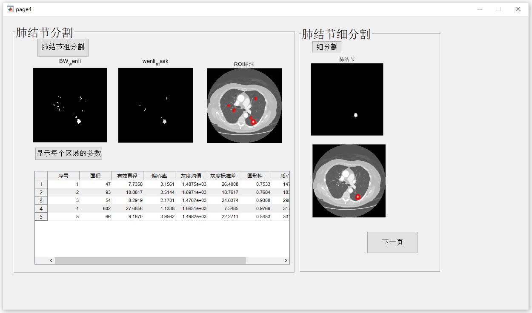Click 显示每个区域的参数 button

(x=69, y=154)
